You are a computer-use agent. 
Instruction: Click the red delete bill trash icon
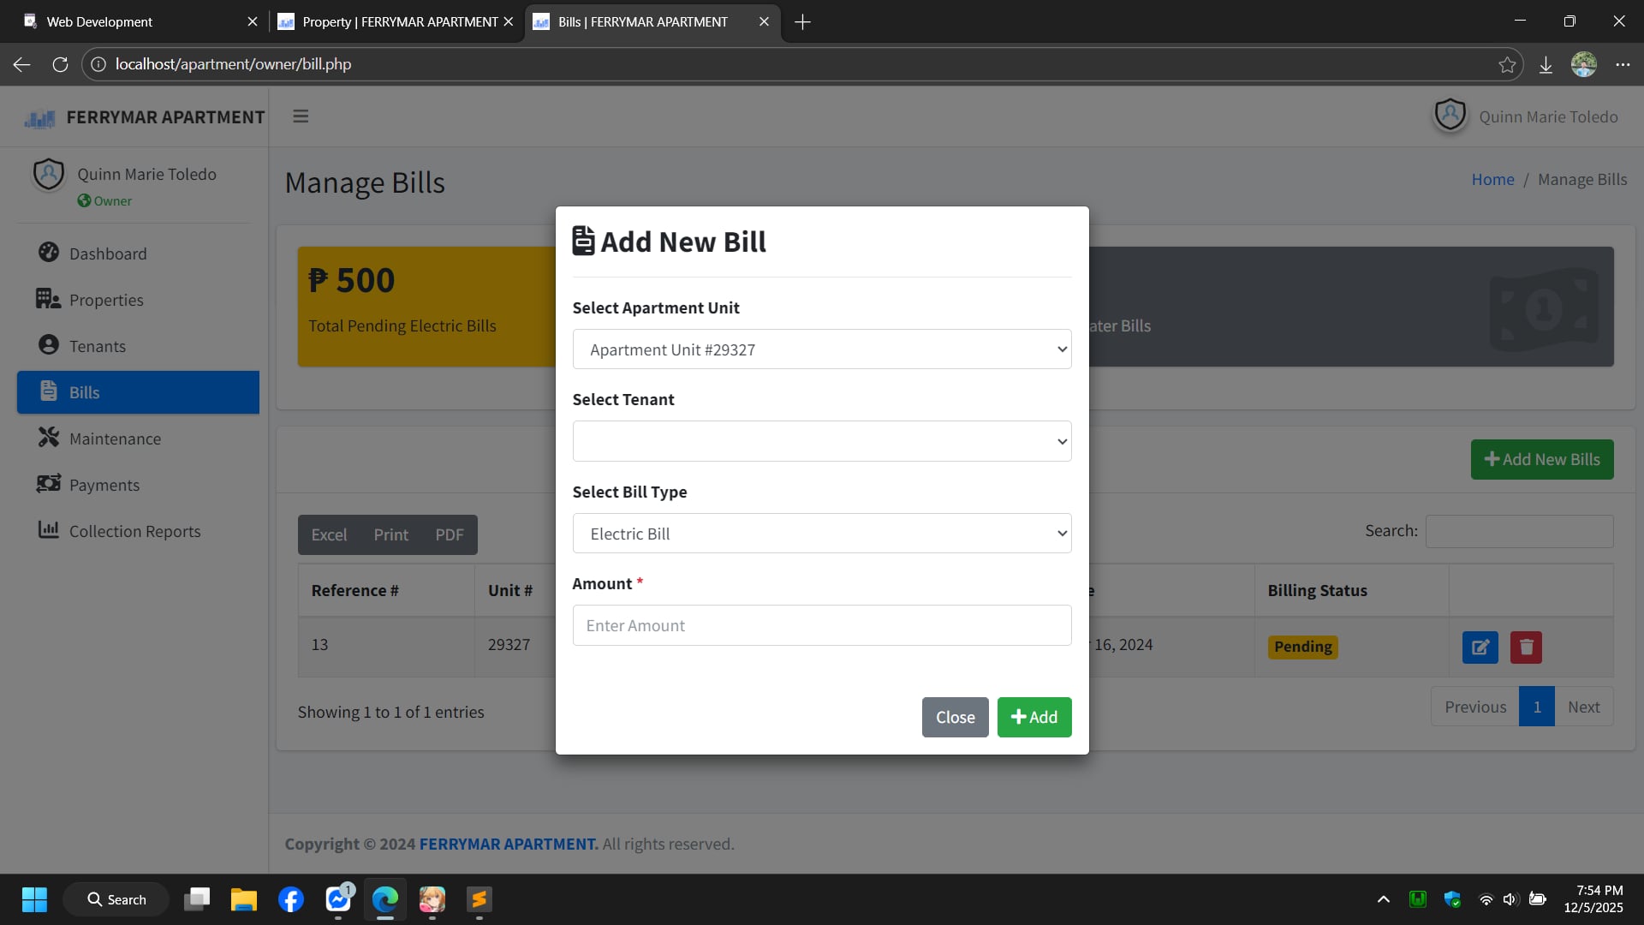[x=1526, y=647]
